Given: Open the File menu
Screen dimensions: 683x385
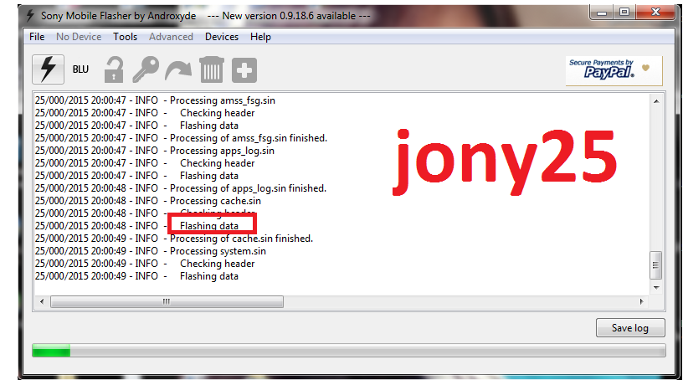Looking at the screenshot, I should coord(37,37).
